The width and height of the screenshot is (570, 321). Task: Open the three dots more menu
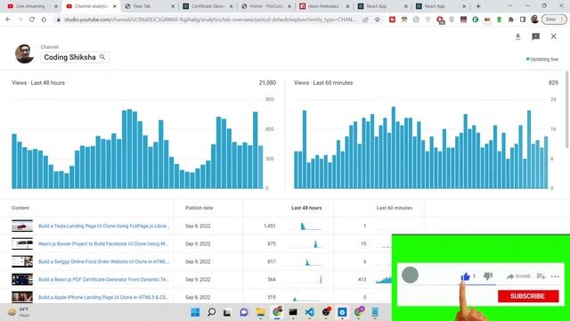(555, 276)
